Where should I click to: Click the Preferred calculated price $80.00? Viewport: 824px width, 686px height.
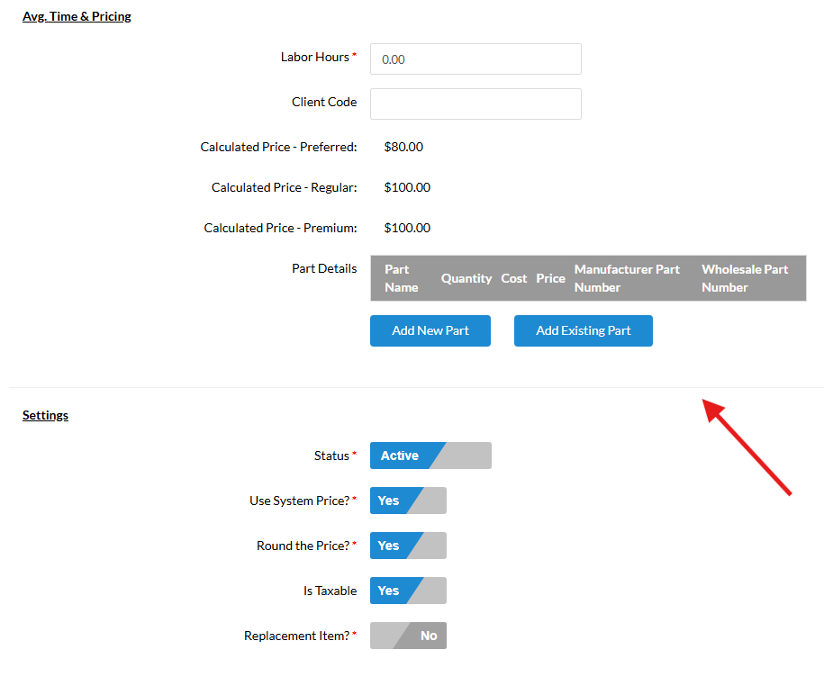click(x=403, y=147)
